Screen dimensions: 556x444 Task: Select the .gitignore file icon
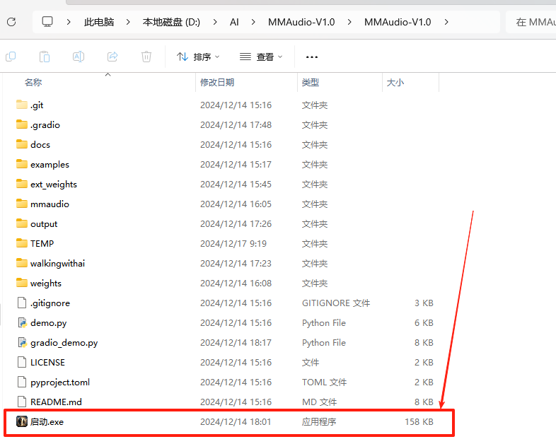pyautogui.click(x=22, y=303)
